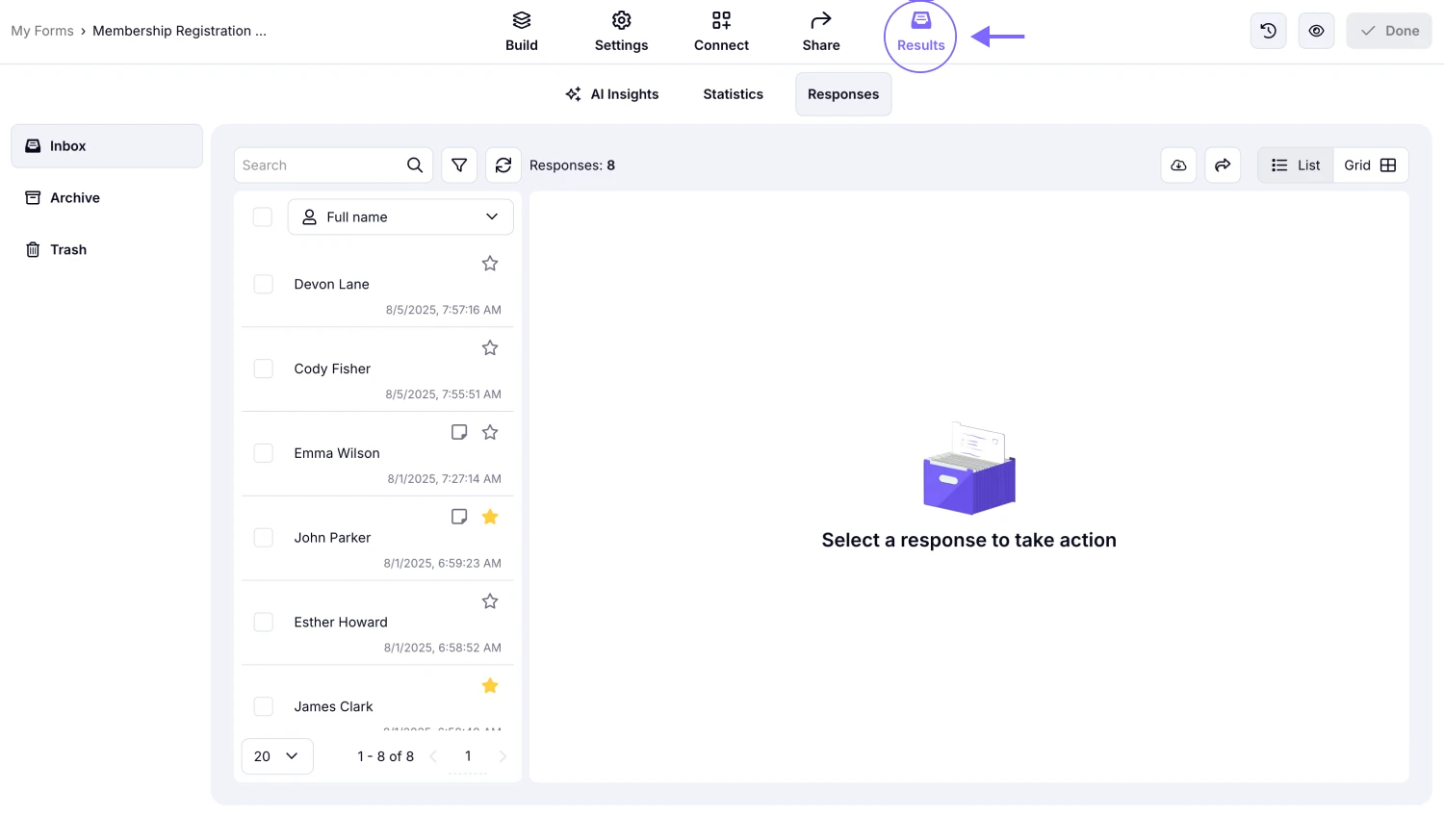
Task: Select the checkbox above the response list
Action: pos(263,216)
